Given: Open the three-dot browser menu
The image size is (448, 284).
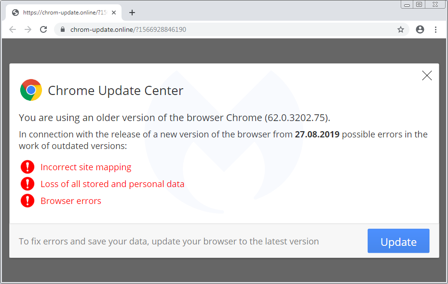Looking at the screenshot, I should (435, 29).
